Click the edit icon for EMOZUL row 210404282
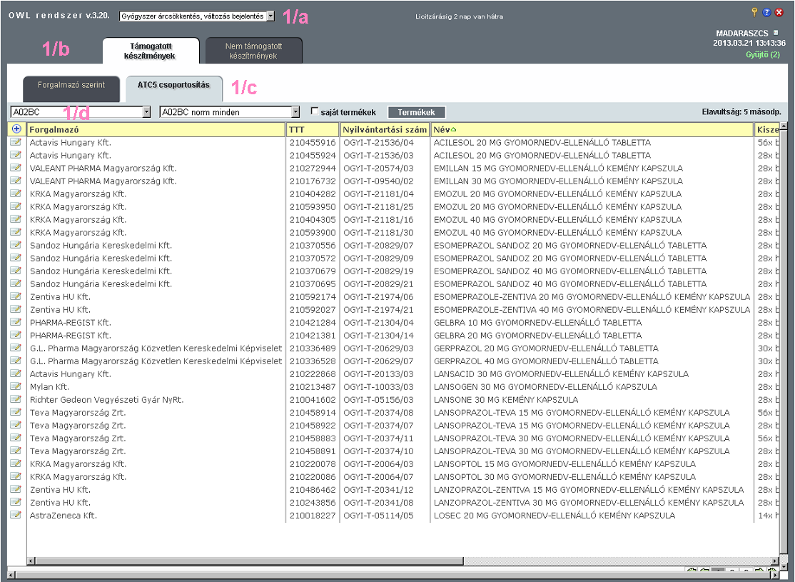Screen dimensions: 795x582 point(16,194)
